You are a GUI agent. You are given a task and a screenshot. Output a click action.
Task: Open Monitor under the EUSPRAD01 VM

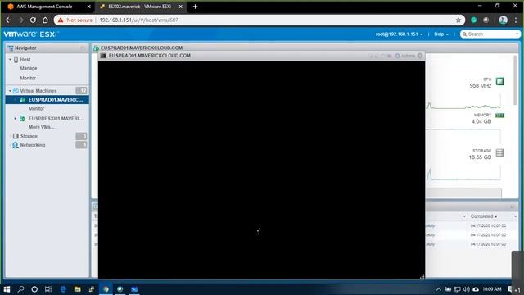pyautogui.click(x=36, y=109)
